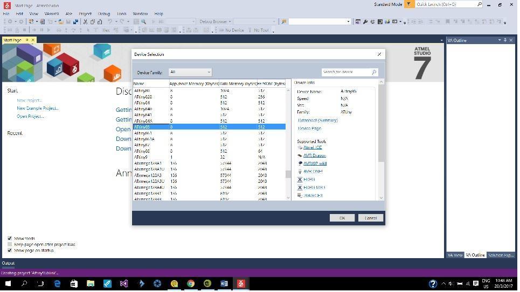This screenshot has height=292, width=520.
Task: Switch to the Solution Explorer tab
Action: (501, 255)
